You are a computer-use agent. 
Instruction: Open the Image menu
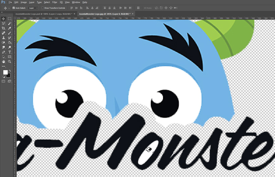(x=24, y=2)
